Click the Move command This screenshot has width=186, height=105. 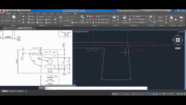pos(31,16)
